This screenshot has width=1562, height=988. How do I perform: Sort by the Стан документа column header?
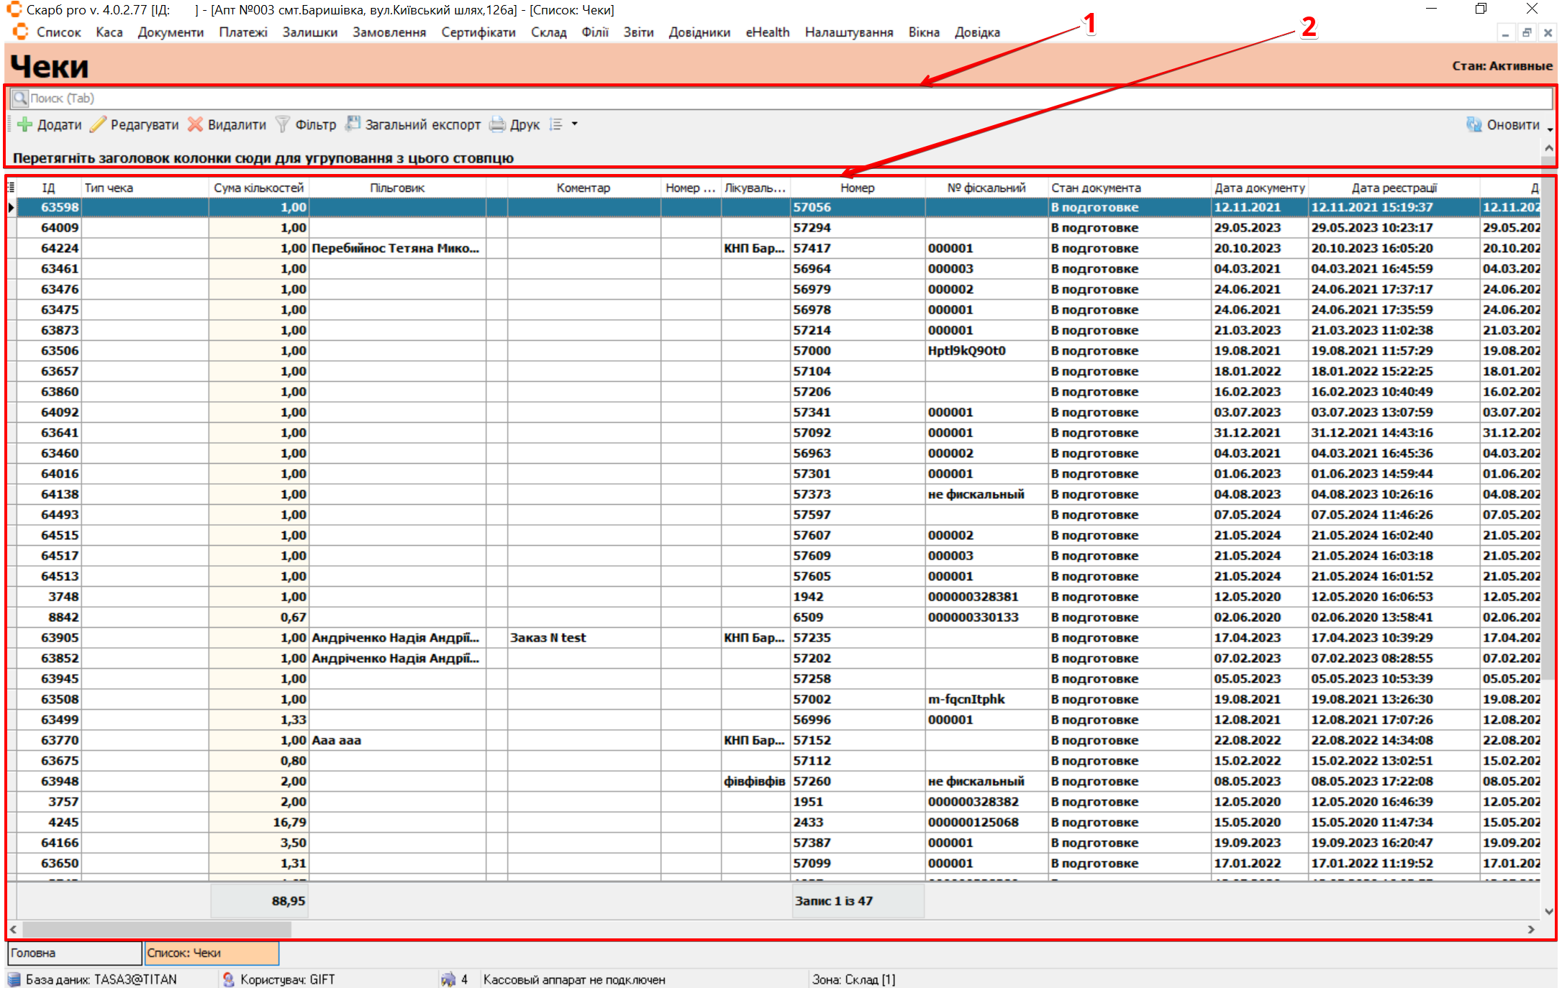coord(1096,188)
